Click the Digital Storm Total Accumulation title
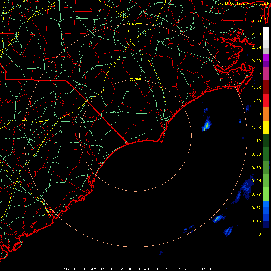The image size is (271, 271). [106, 269]
